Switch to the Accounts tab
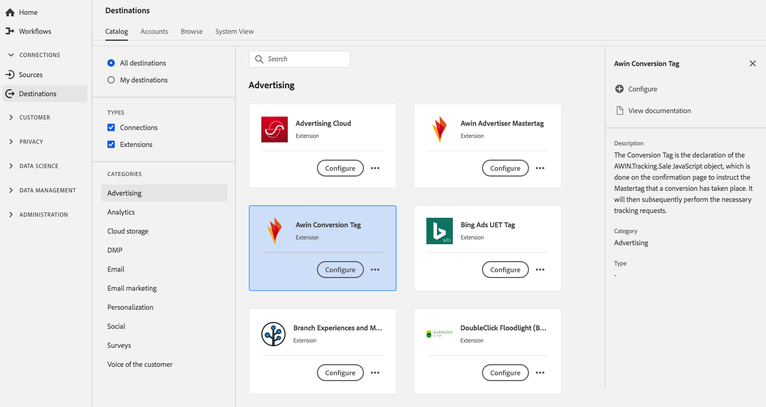766x407 pixels. (154, 32)
